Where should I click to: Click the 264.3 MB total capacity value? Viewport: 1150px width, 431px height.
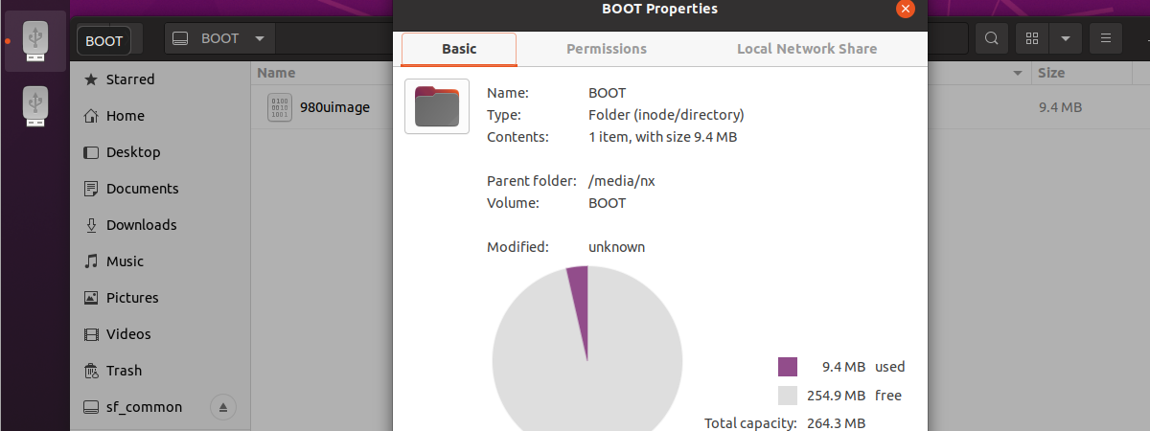pos(837,422)
